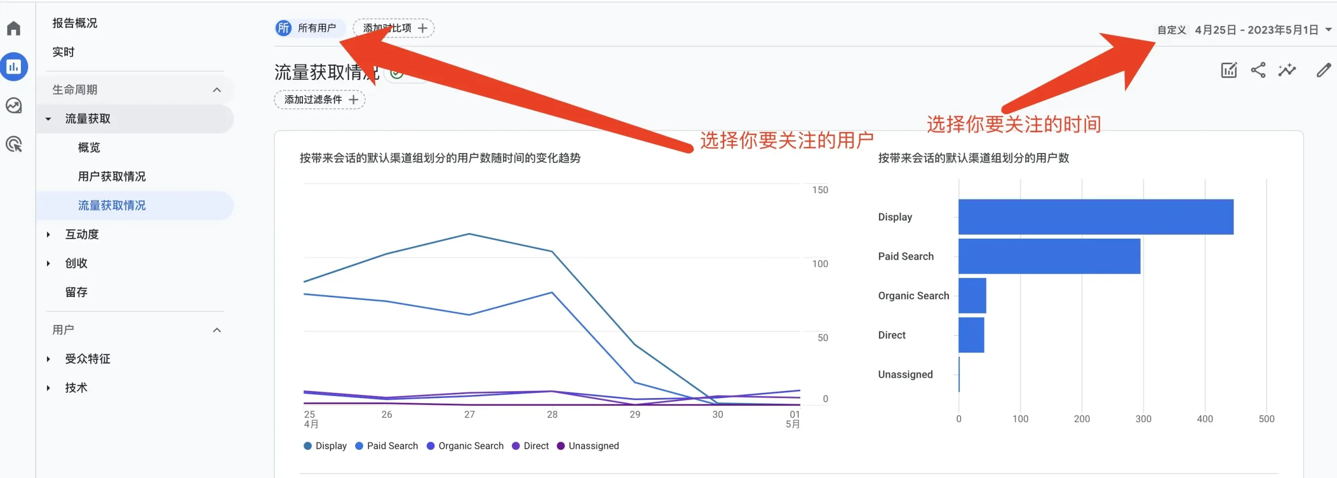The width and height of the screenshot is (1337, 478).
Task: Click 创收 label in sidebar
Action: [76, 263]
